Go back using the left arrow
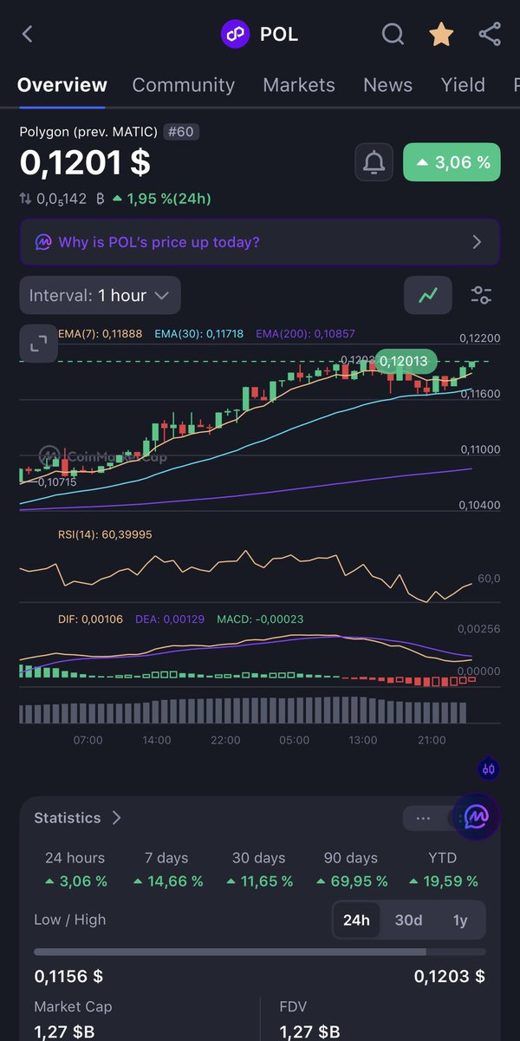Screen dimensions: 520x1041 (28, 35)
